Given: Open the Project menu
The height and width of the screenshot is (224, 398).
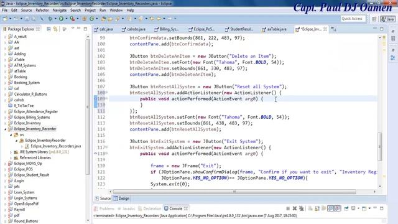Looking at the screenshot, I should point(90,10).
